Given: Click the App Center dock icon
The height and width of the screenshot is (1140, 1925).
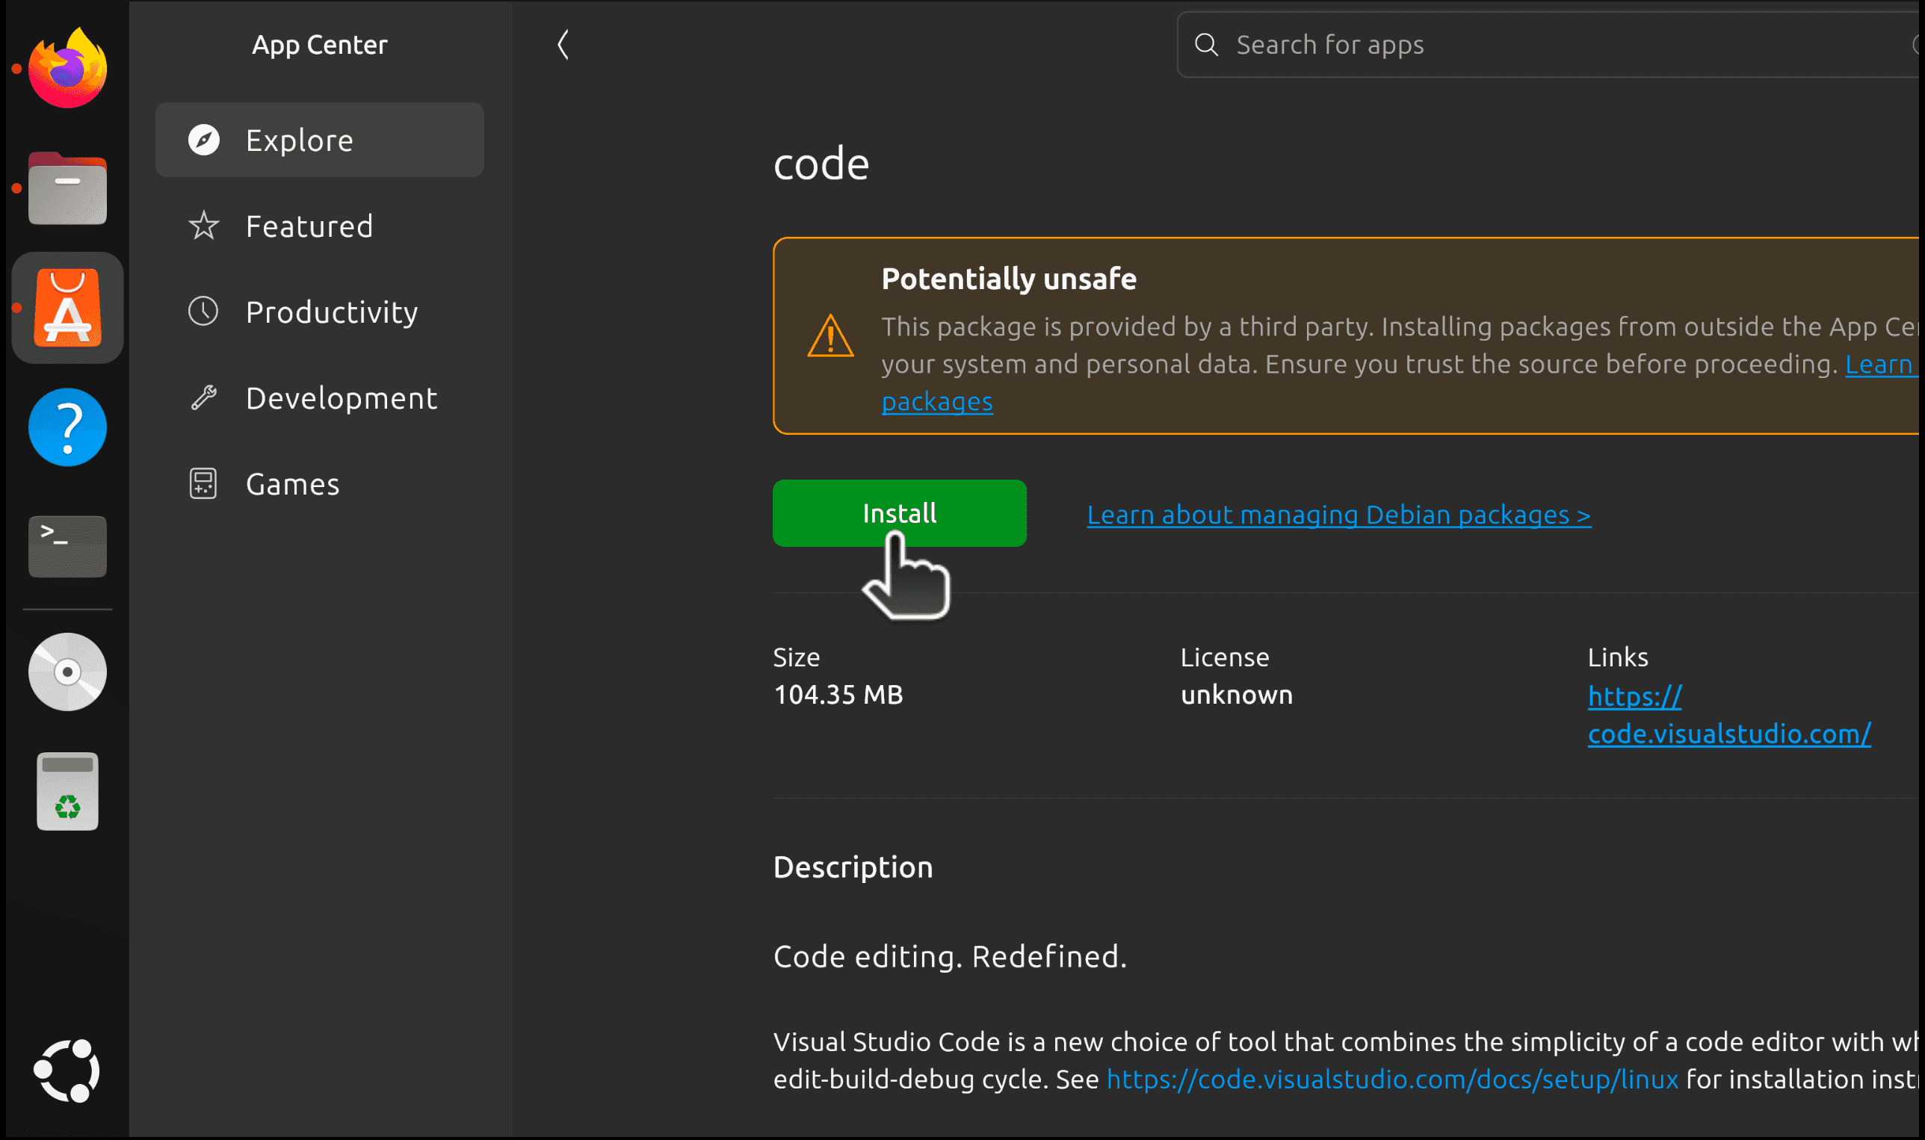Looking at the screenshot, I should tap(67, 308).
